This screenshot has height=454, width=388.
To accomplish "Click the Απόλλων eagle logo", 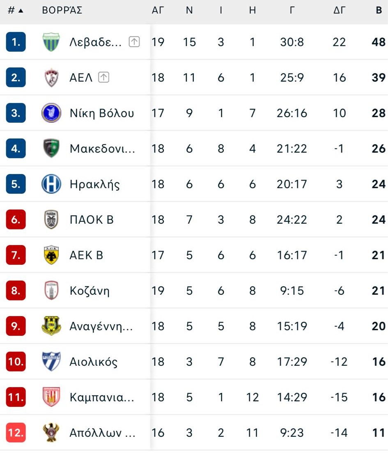I will coord(51,433).
